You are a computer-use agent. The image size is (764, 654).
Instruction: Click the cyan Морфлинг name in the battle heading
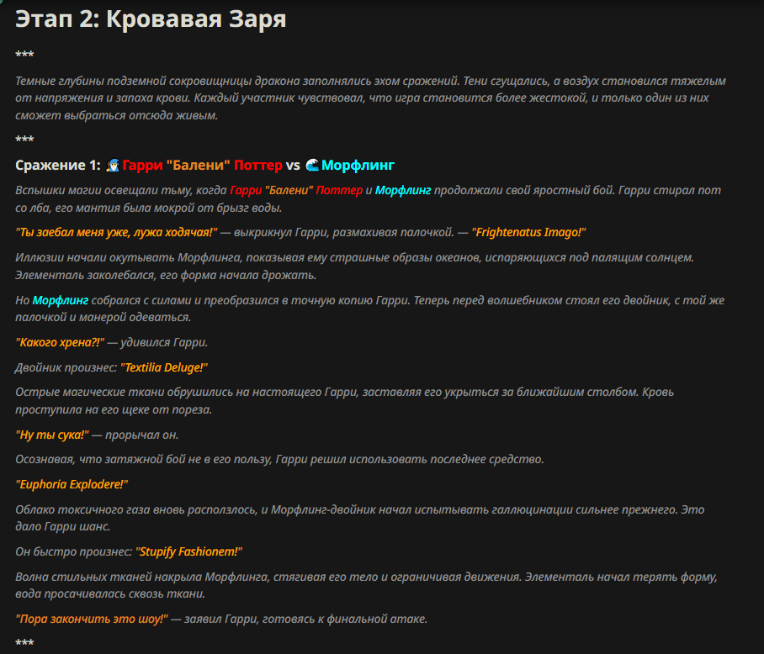click(x=358, y=166)
